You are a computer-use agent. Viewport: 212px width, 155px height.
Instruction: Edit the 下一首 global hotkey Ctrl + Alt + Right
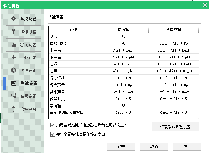pos(173,57)
